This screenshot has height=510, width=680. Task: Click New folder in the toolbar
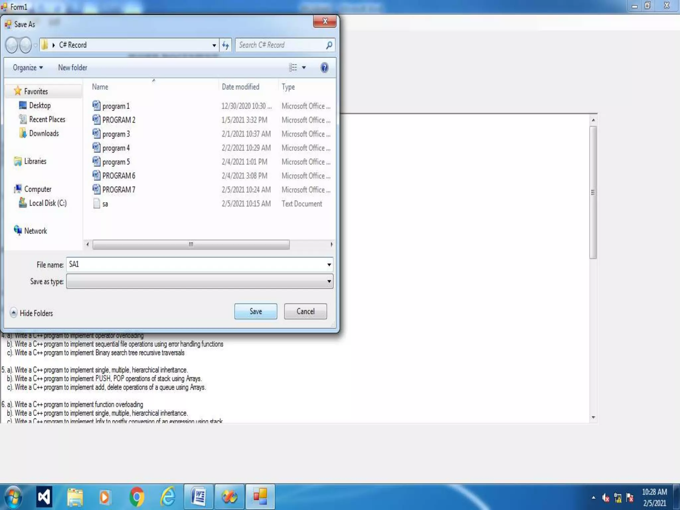click(73, 68)
